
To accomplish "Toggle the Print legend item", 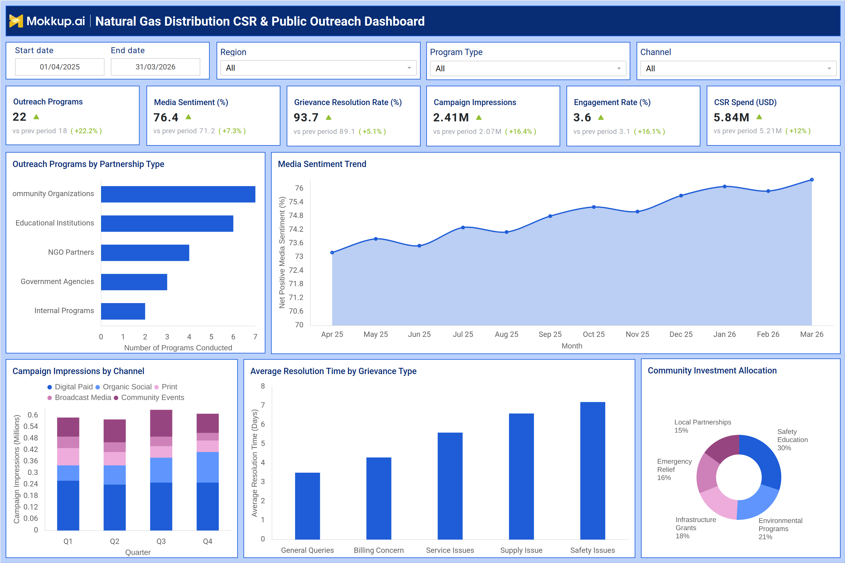I will click(166, 387).
